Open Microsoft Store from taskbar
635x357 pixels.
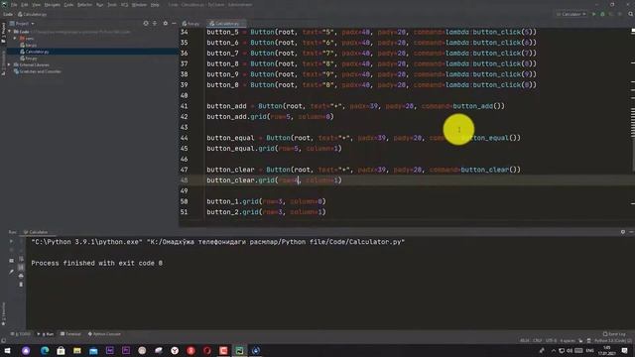tap(61, 350)
